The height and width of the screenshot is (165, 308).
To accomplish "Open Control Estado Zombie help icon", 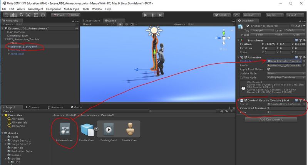I will (x=296, y=100).
